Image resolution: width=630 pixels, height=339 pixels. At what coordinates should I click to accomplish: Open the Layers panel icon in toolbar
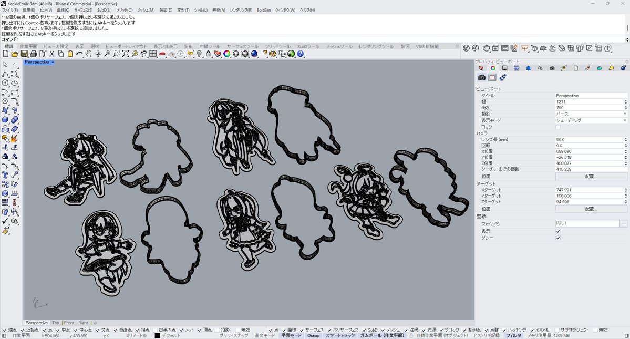[218, 54]
